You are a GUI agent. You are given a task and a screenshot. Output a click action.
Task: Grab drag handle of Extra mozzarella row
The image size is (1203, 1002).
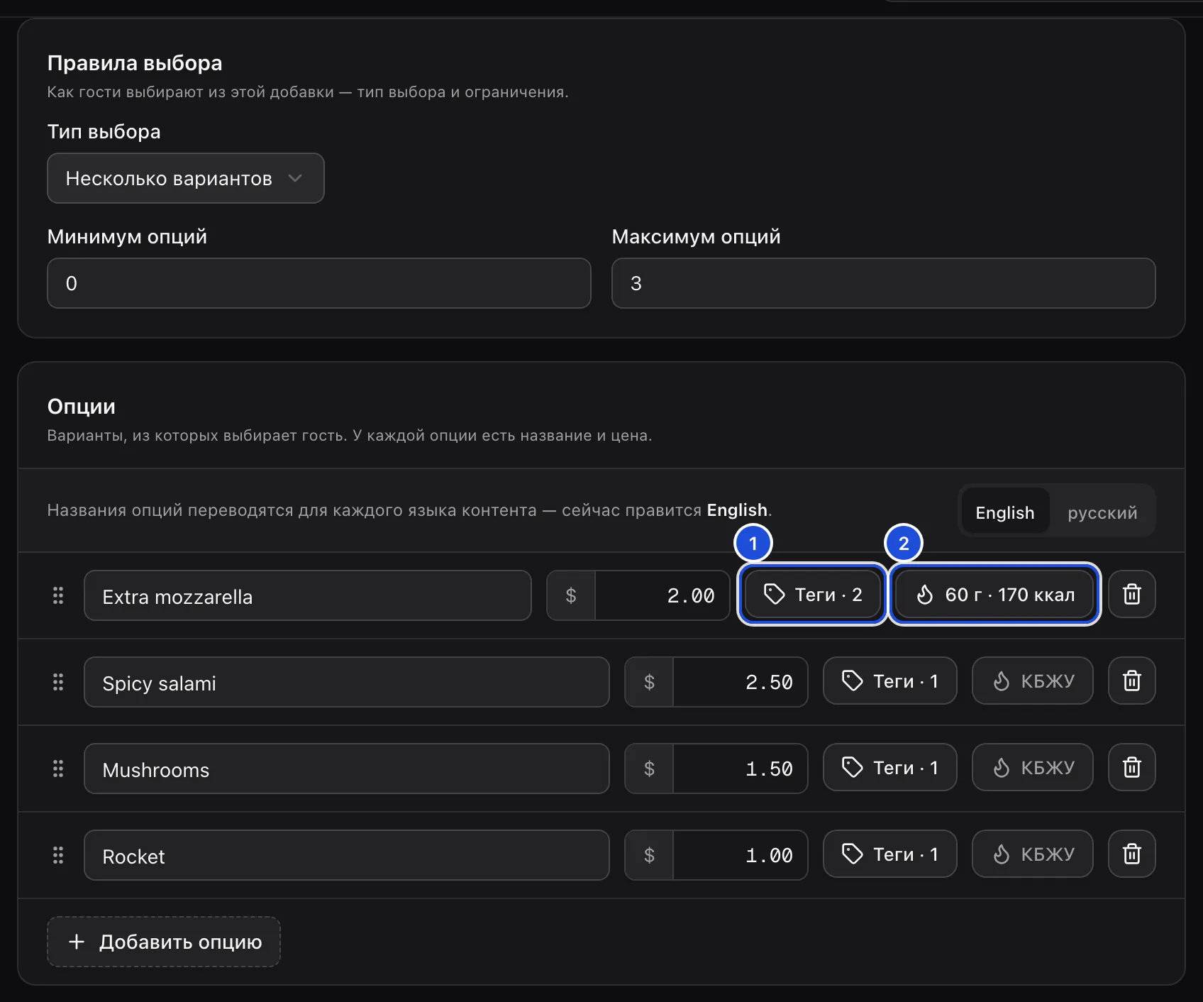click(x=58, y=595)
